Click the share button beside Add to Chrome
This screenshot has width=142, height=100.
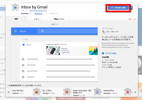[x=131, y=8]
